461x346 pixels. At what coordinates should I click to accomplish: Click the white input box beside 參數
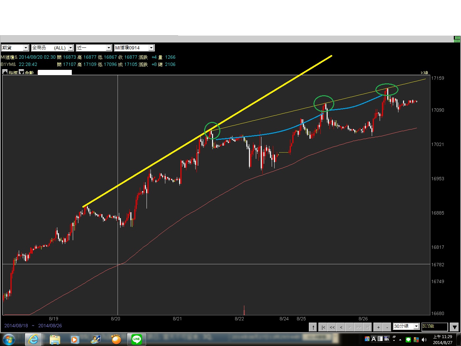coord(55,72)
